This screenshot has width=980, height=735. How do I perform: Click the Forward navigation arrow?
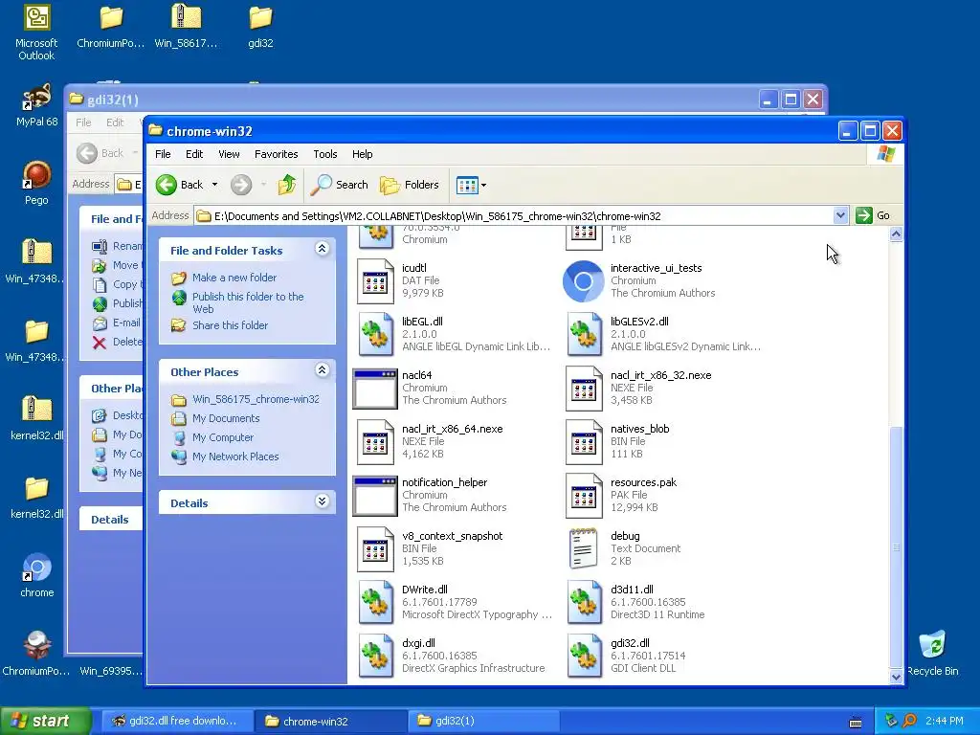240,185
